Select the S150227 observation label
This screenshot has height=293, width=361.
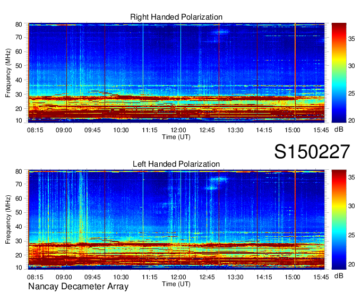(x=312, y=152)
